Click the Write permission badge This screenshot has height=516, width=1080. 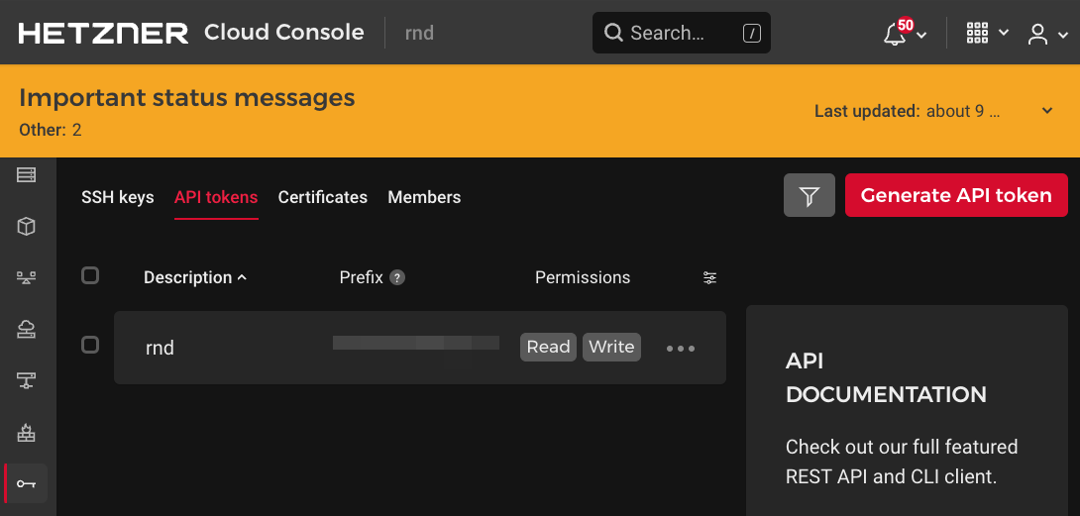point(611,348)
